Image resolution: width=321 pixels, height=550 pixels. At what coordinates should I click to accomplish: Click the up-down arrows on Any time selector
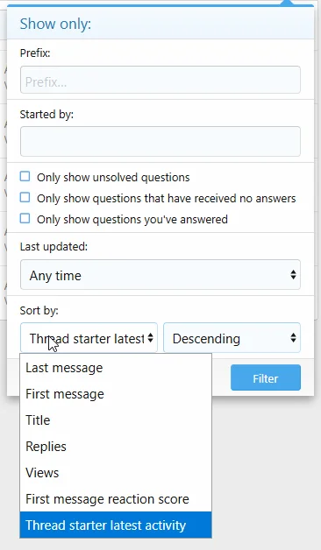point(293,275)
